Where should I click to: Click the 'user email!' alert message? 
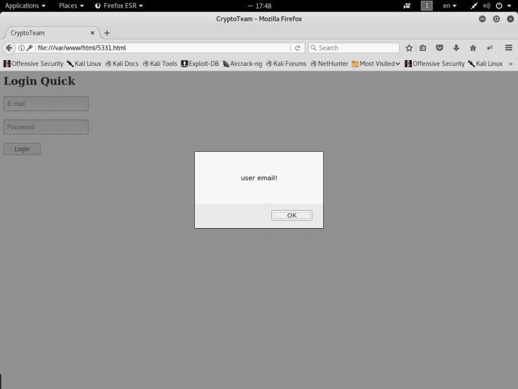259,178
